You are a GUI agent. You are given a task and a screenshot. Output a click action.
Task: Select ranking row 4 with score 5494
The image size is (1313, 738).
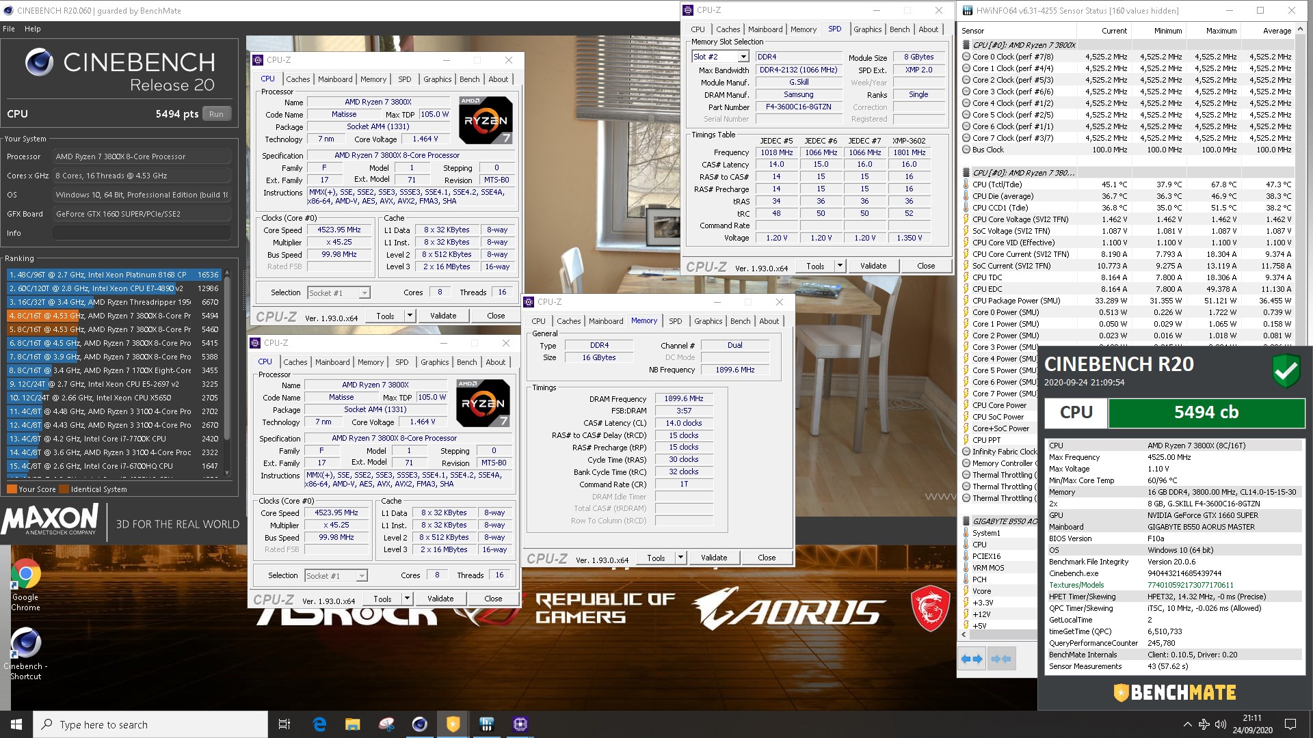[x=114, y=316]
